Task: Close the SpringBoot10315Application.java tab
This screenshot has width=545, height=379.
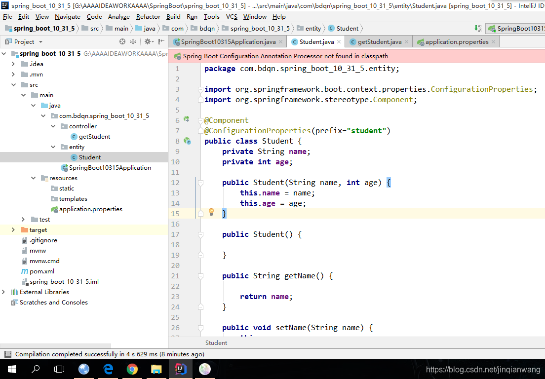Action: pos(281,41)
